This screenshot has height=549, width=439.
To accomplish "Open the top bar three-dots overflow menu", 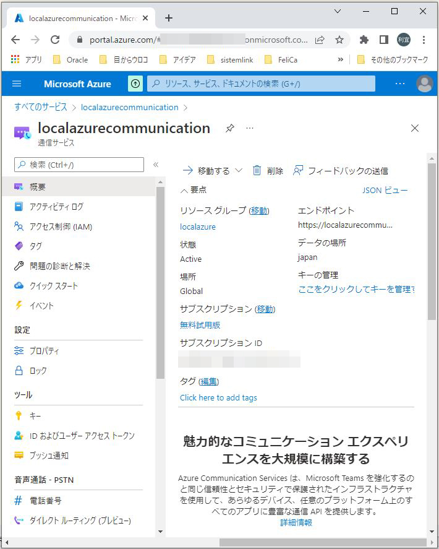I will pos(400,84).
